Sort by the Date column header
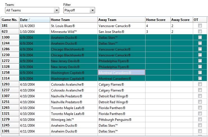Screen dimensions: 208x137 34,20
